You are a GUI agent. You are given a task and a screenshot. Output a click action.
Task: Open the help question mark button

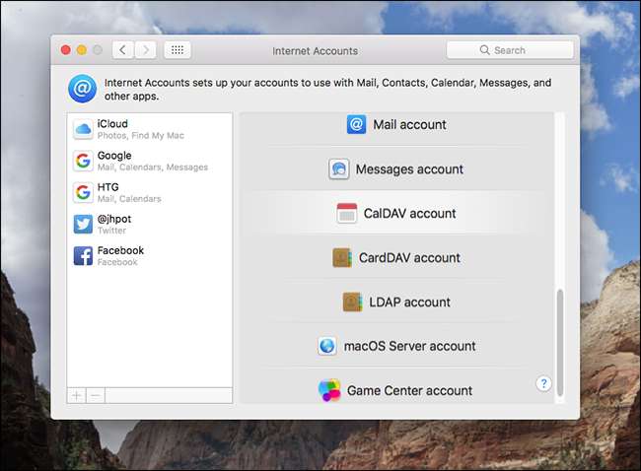point(543,384)
